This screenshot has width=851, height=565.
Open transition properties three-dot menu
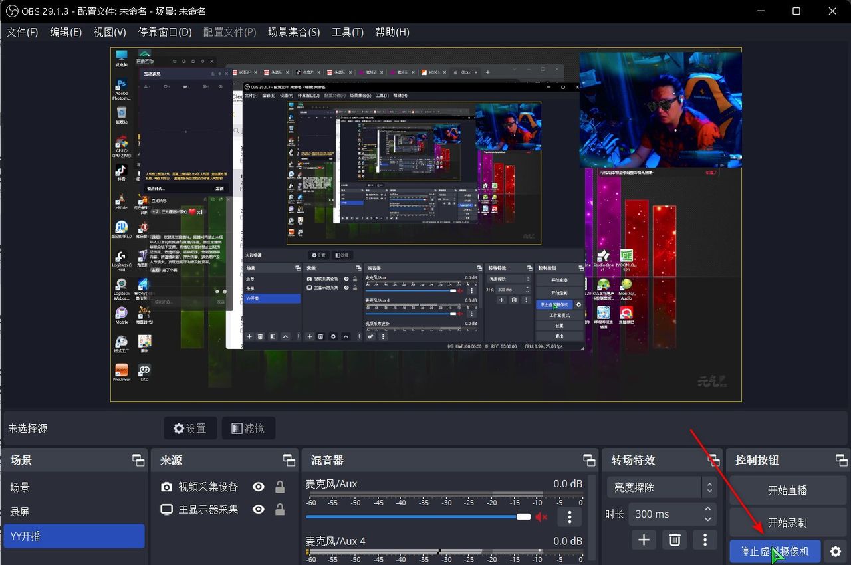(705, 540)
